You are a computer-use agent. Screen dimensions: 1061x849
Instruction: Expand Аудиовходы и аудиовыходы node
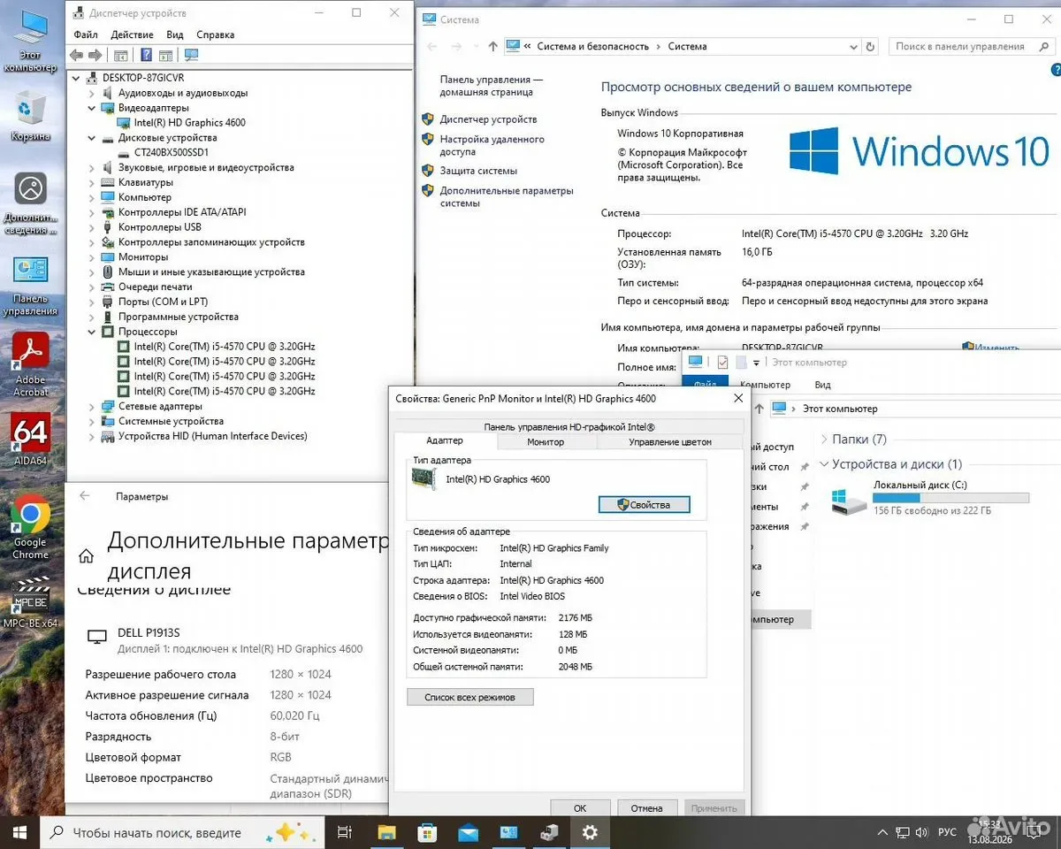pos(91,93)
